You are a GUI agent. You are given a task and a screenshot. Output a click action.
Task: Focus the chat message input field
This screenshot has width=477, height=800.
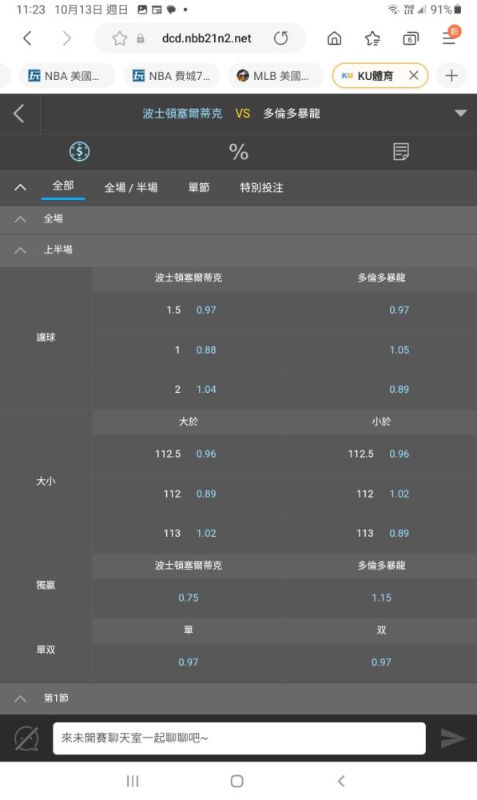tap(239, 738)
